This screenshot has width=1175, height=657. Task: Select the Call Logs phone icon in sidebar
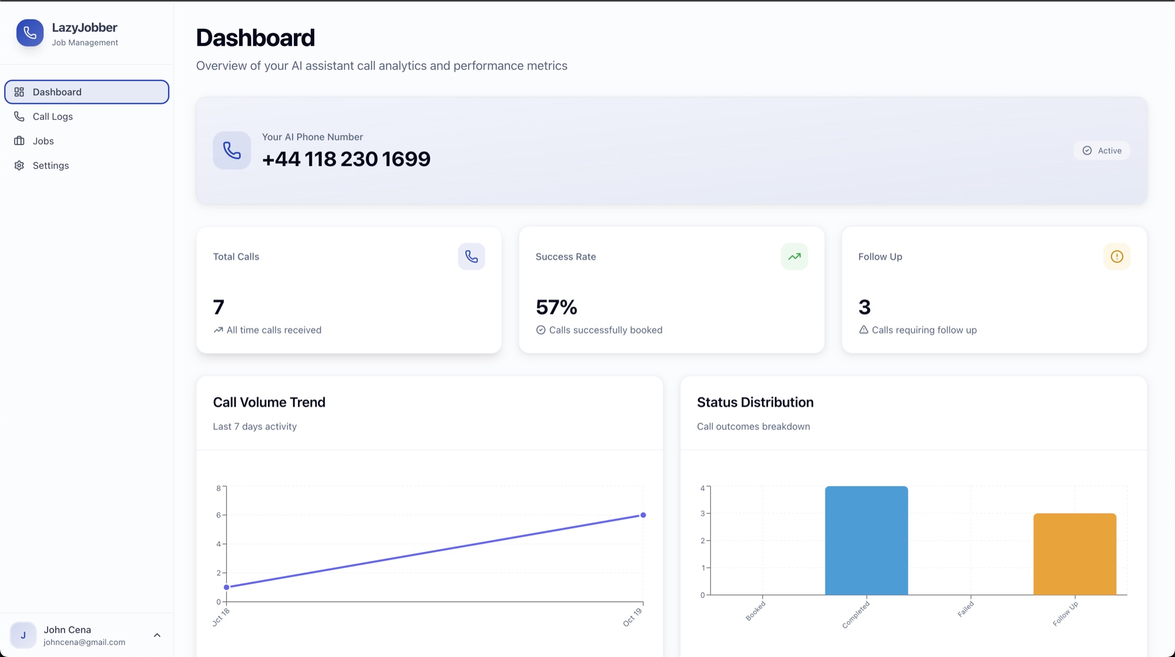pos(19,116)
